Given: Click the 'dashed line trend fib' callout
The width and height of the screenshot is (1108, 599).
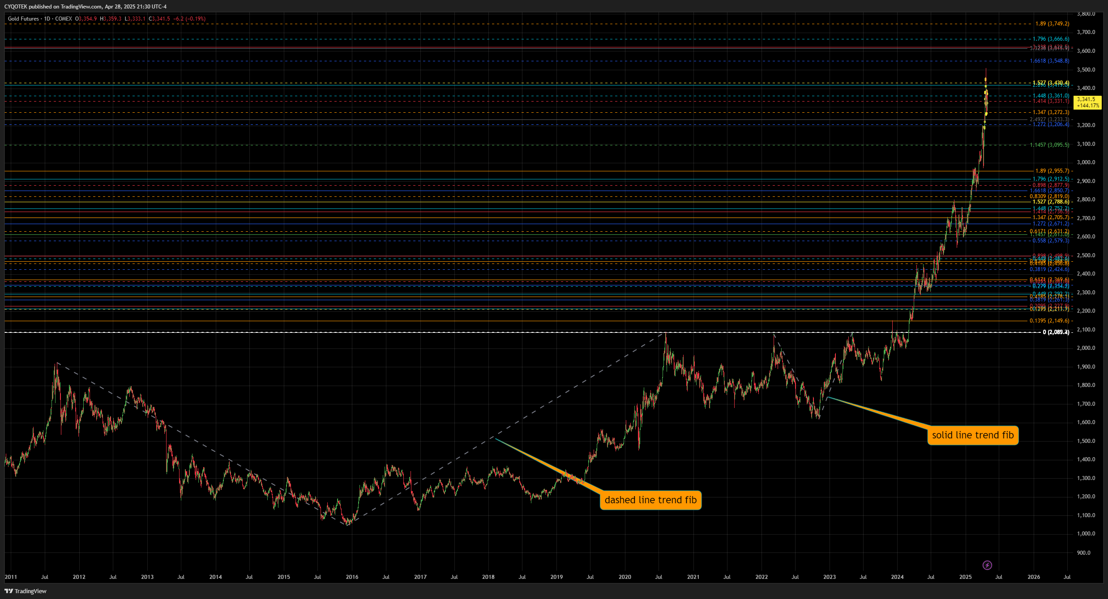Looking at the screenshot, I should point(650,500).
